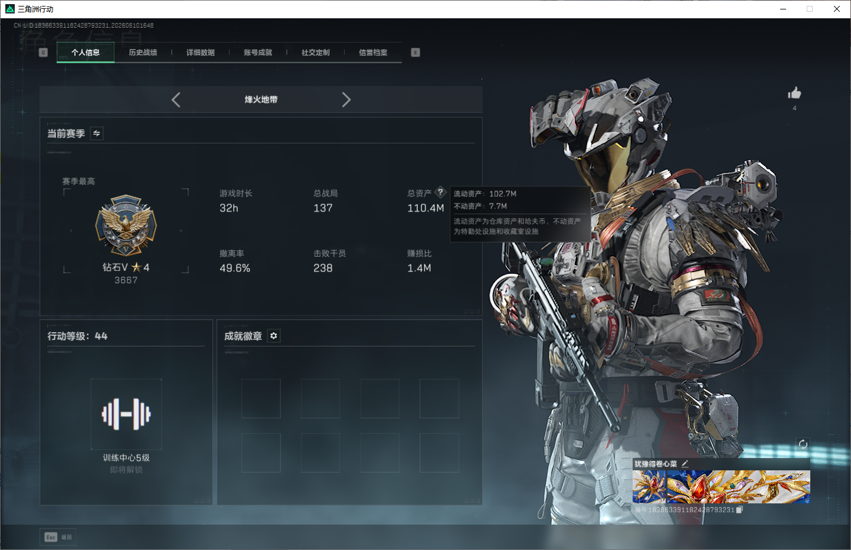
Task: Select first achievement badge slot in top row
Action: (261, 399)
